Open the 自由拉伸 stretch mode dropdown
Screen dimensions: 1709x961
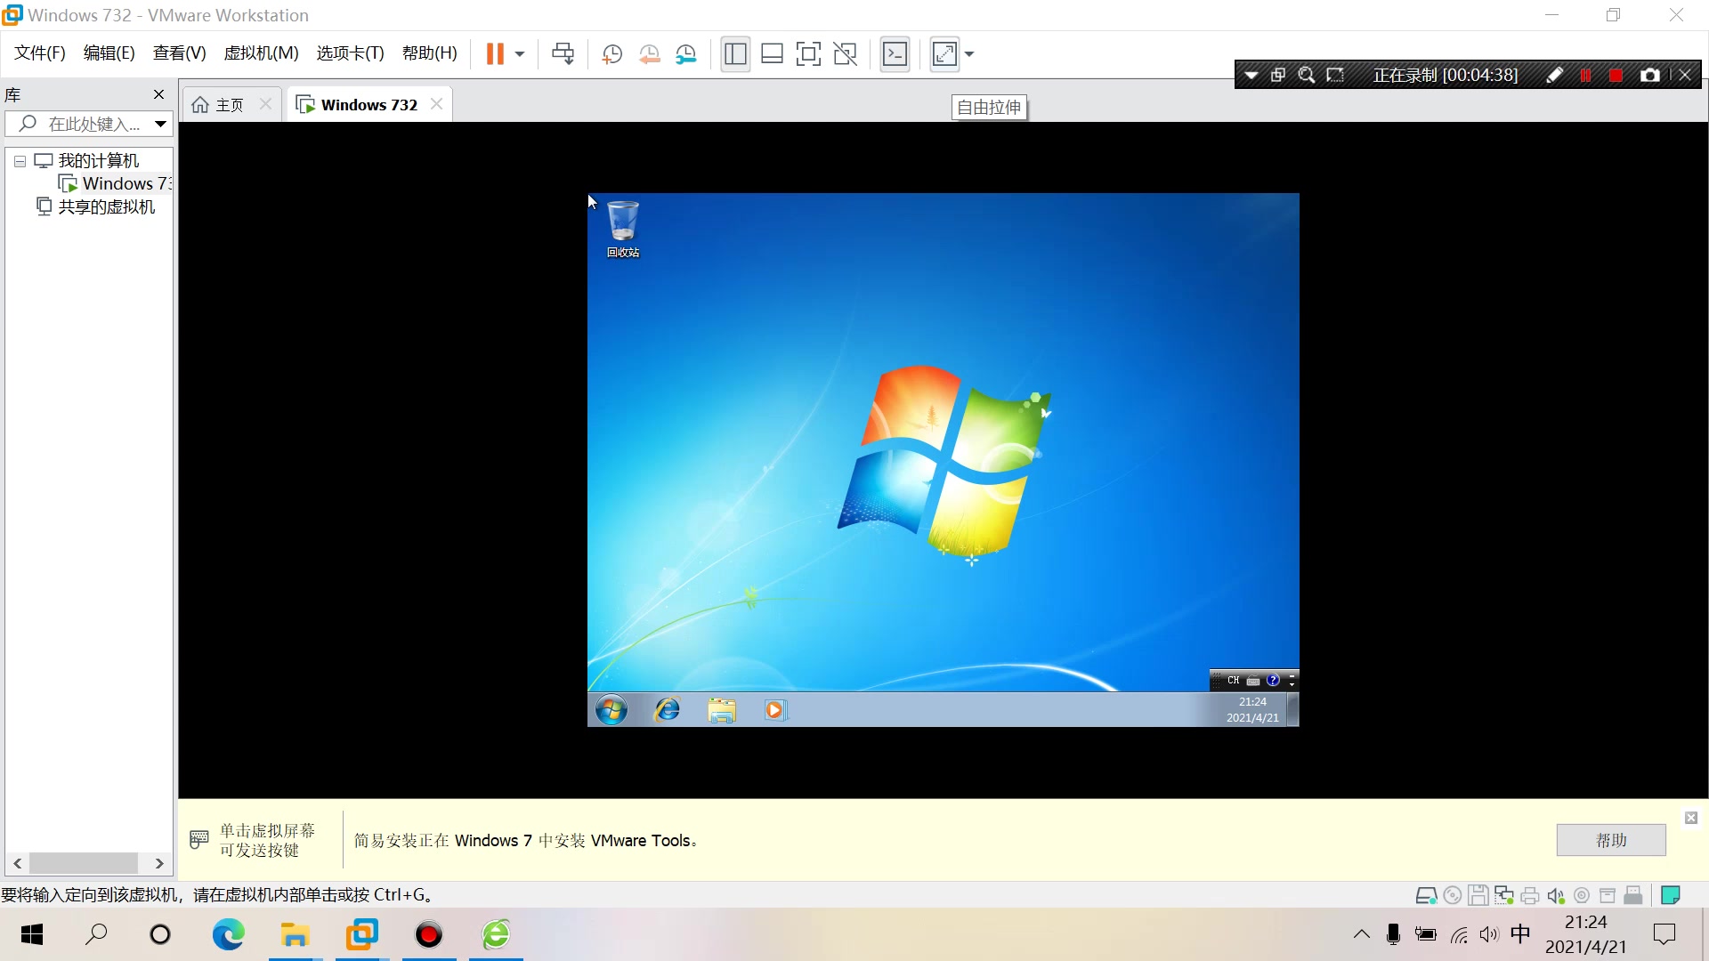click(x=969, y=53)
